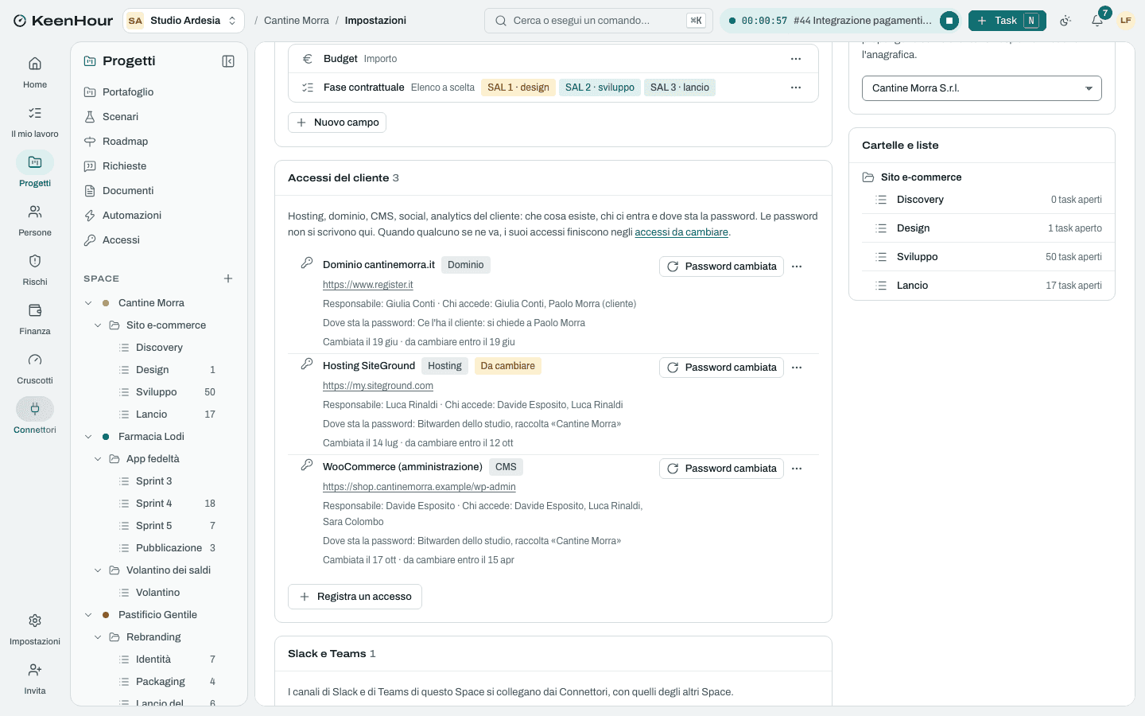Image resolution: width=1145 pixels, height=716 pixels.
Task: Collapse Volantino dei saldi folder
Action: click(98, 570)
